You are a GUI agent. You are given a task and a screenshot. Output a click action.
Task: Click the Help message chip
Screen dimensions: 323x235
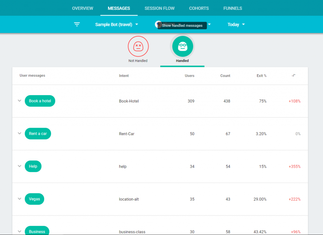(x=33, y=166)
